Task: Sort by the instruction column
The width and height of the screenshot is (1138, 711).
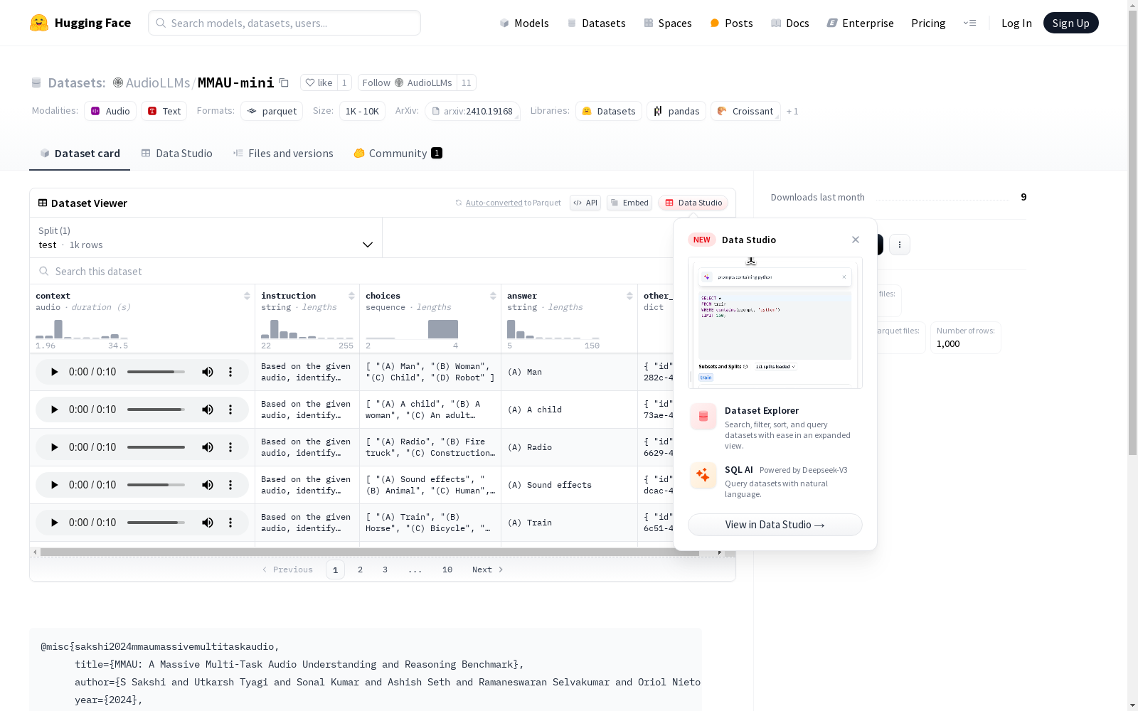Action: [x=351, y=296]
